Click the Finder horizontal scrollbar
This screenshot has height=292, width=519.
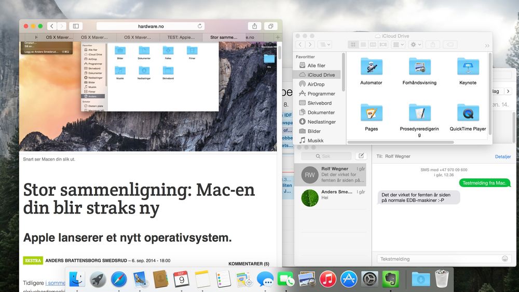point(401,142)
